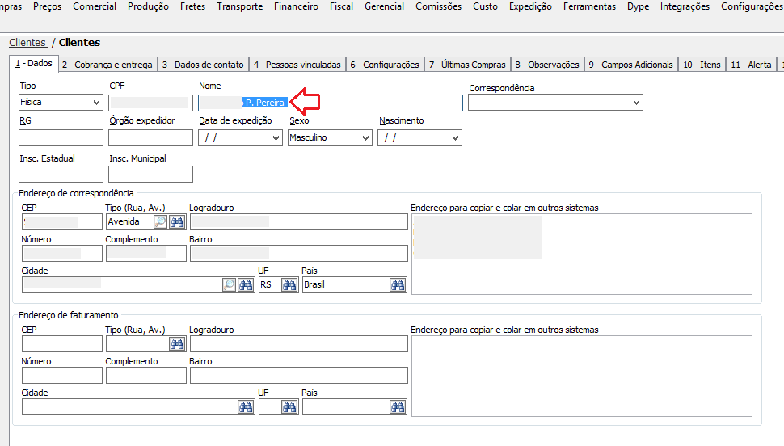Click the faturamento Bairro field
This screenshot has width=784, height=446.
tap(299, 376)
